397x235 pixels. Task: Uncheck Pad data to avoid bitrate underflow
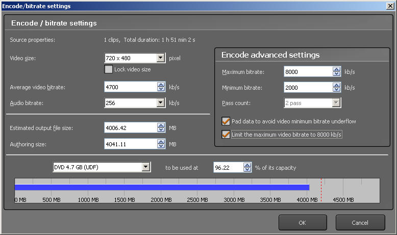tap(226, 121)
